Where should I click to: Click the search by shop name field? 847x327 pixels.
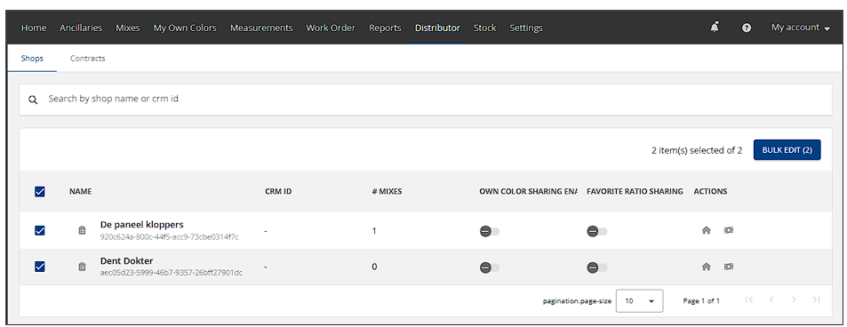tap(426, 100)
